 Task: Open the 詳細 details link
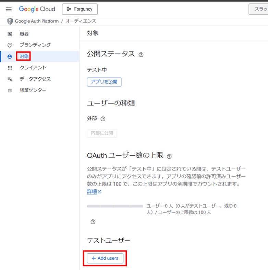92,191
